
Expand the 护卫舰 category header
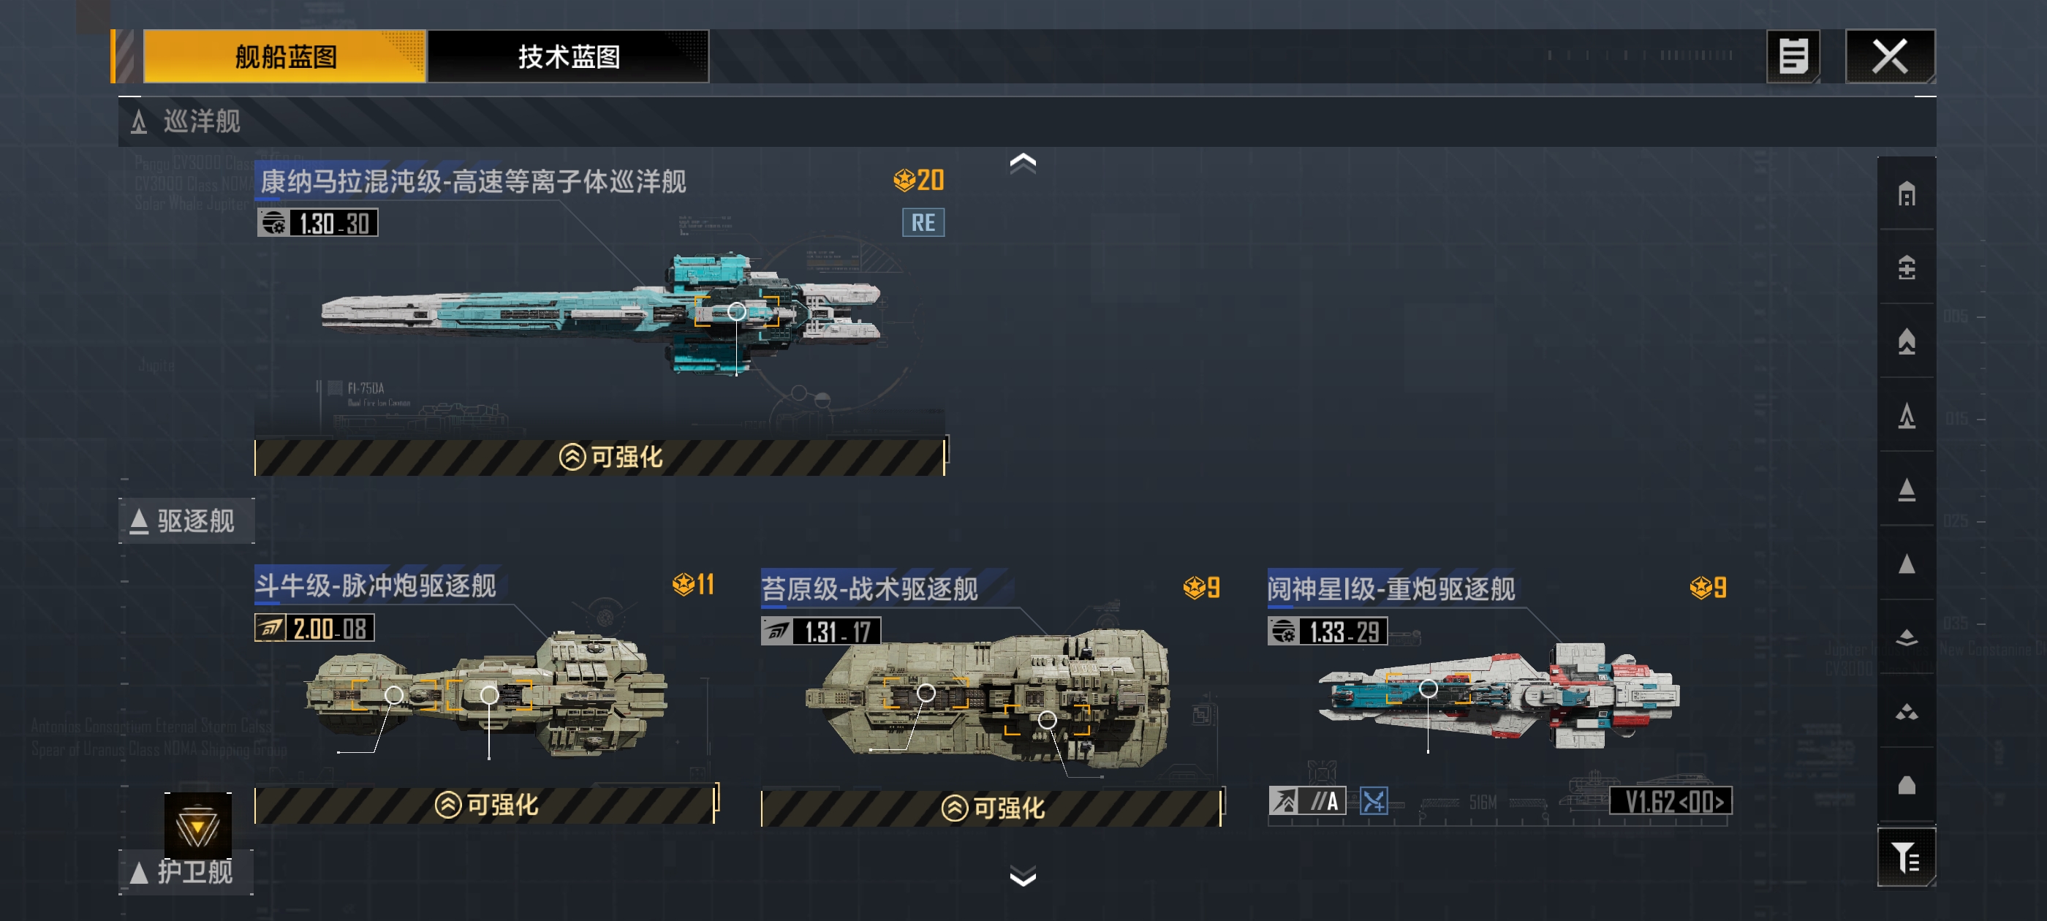(x=186, y=872)
